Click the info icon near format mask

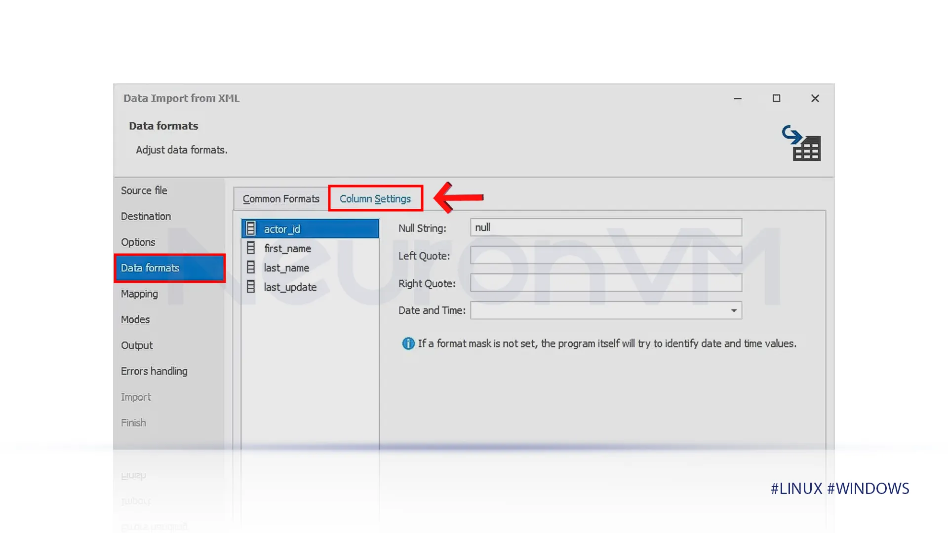(x=408, y=343)
